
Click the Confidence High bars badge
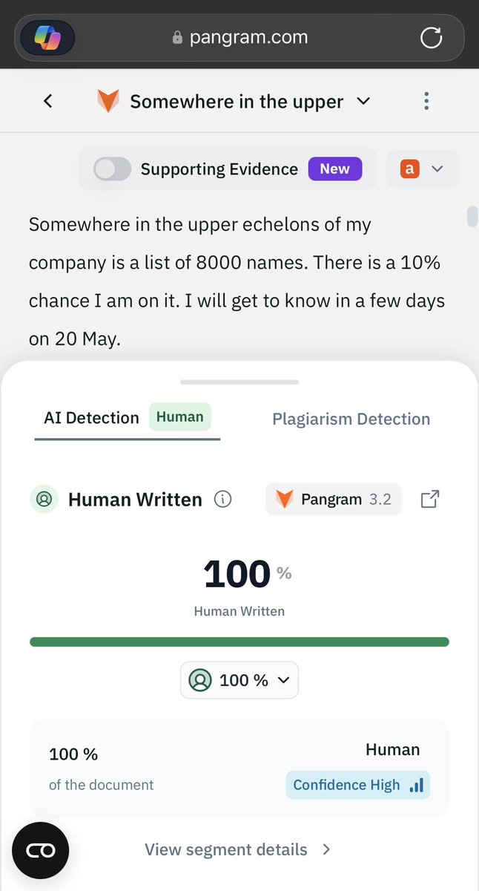pyautogui.click(x=358, y=785)
